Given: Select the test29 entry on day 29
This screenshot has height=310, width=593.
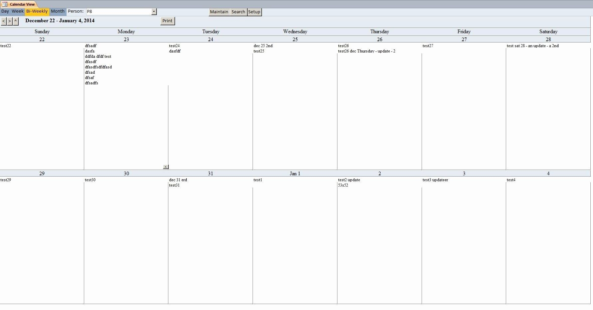Looking at the screenshot, I should 6,180.
